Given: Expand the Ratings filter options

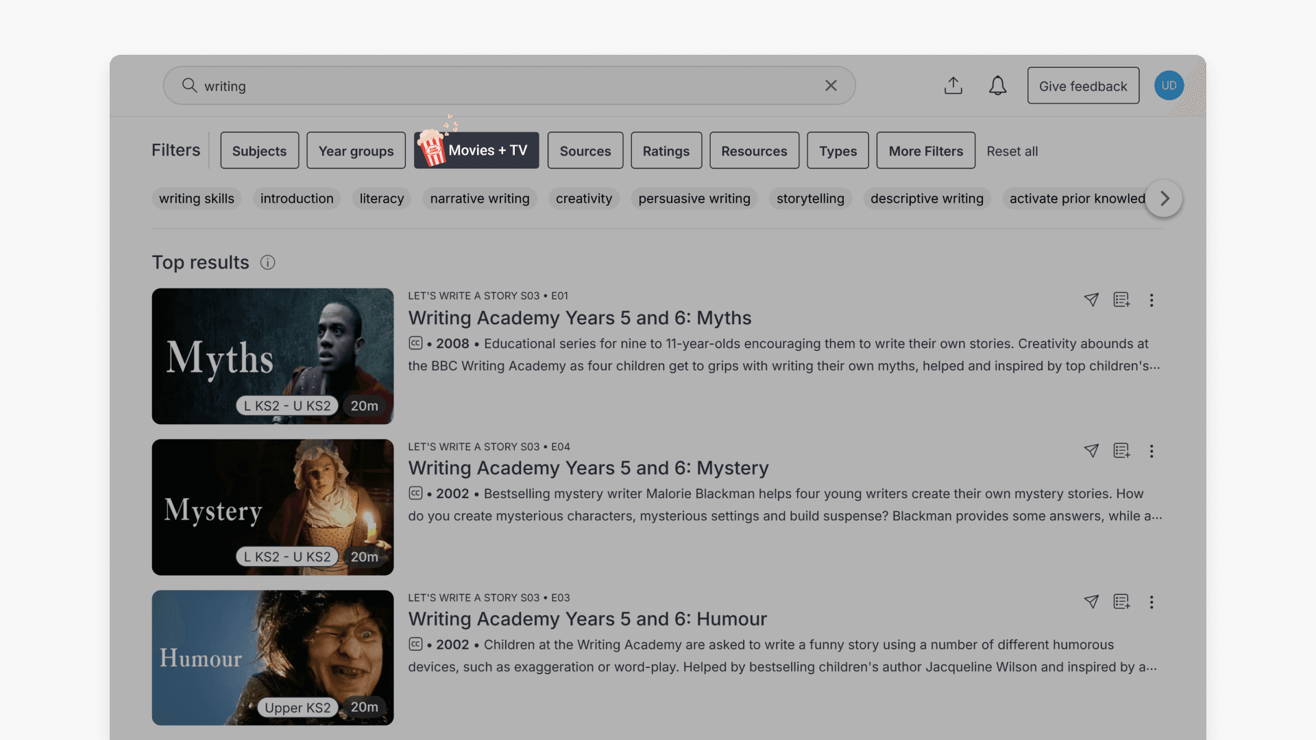Looking at the screenshot, I should tap(666, 150).
